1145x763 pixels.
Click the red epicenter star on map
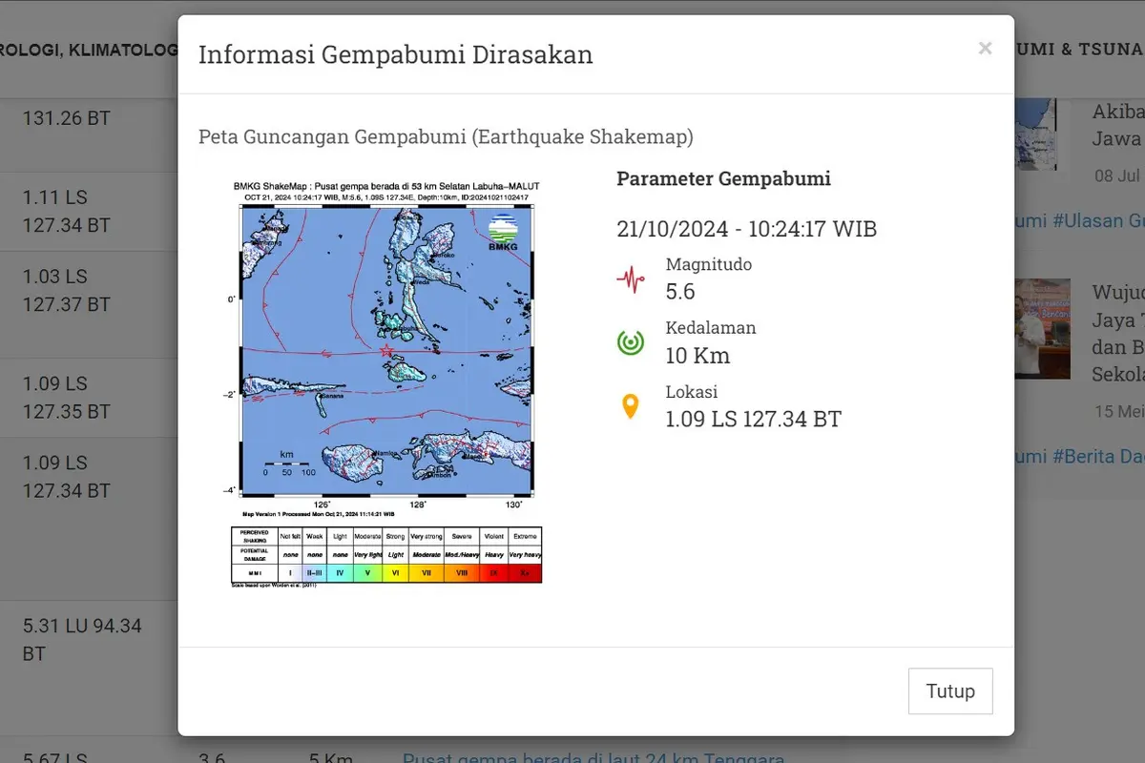coord(386,350)
